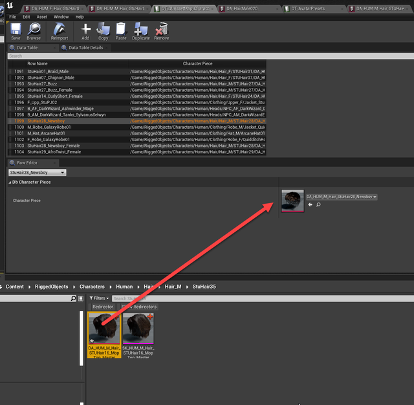This screenshot has height=405, width=414.
Task: Open the Window menu
Action: (61, 17)
